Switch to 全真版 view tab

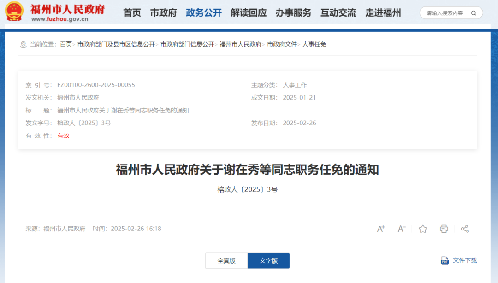(226, 260)
